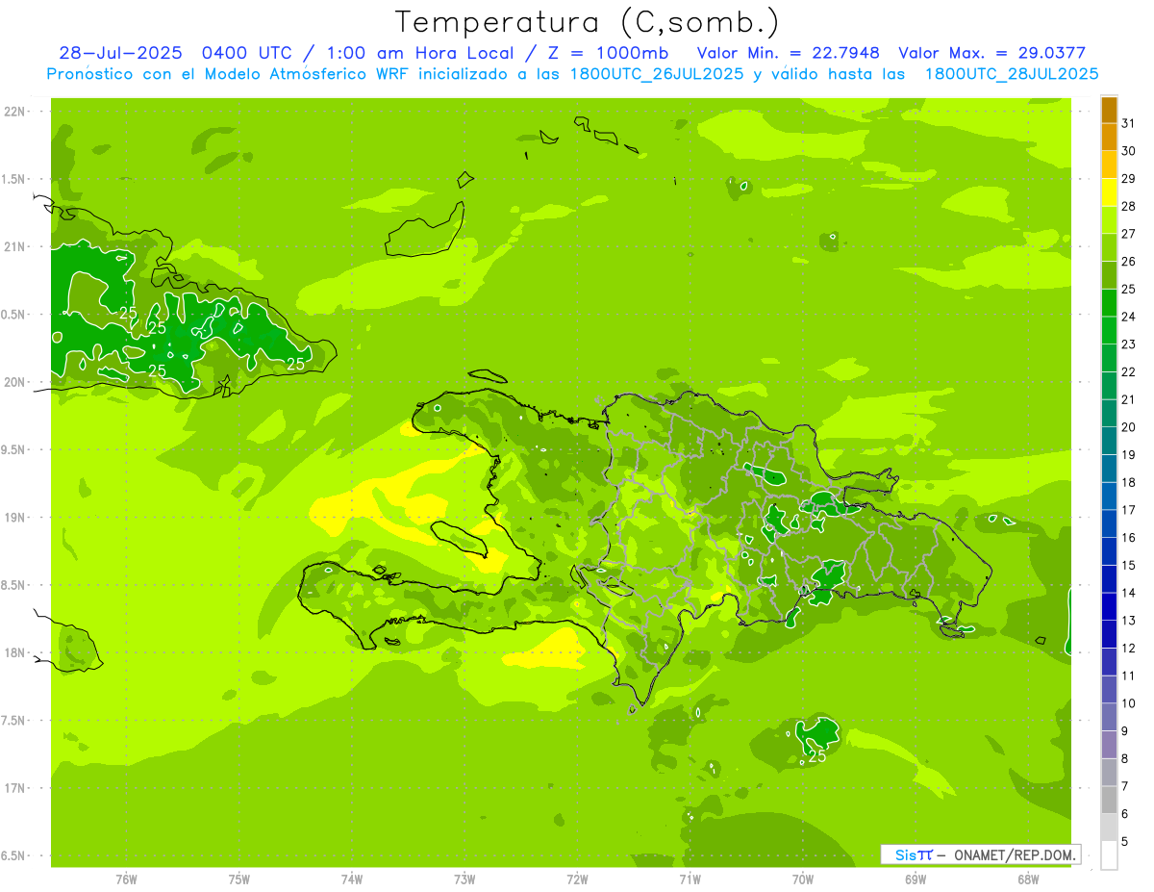Screen dimensions: 1154x892
Task: Click the 70W longitude axis label
Action: click(803, 879)
